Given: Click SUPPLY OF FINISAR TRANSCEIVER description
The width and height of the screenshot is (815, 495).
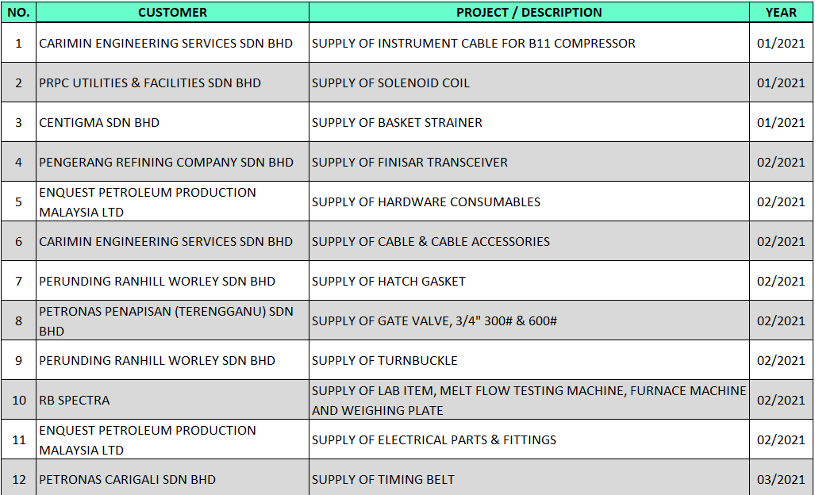Looking at the screenshot, I should pos(409,162).
